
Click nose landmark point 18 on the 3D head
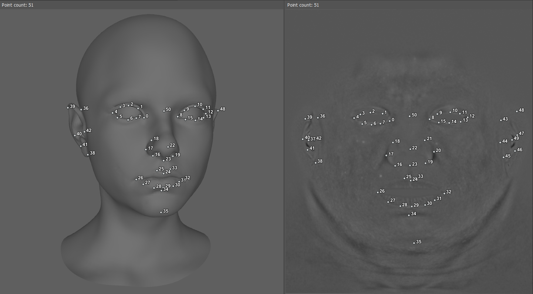click(x=151, y=140)
